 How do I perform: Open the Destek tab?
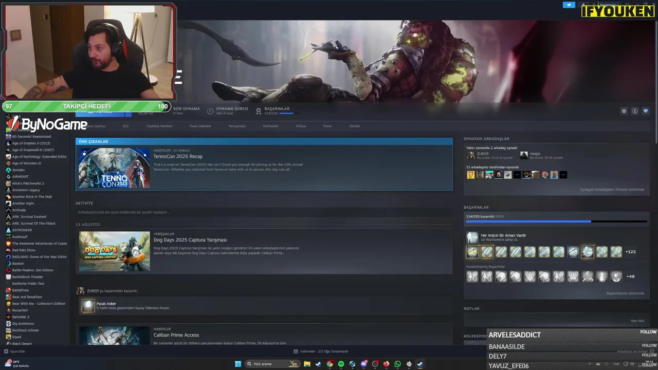click(x=355, y=126)
